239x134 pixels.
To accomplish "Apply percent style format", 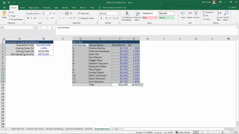I will 106,18.
